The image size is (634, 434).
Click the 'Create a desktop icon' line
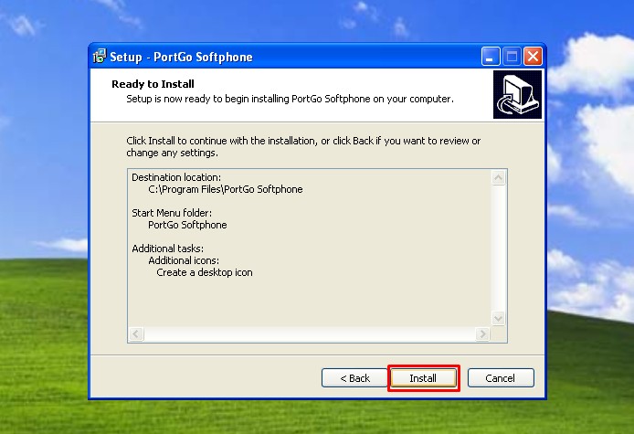point(205,272)
